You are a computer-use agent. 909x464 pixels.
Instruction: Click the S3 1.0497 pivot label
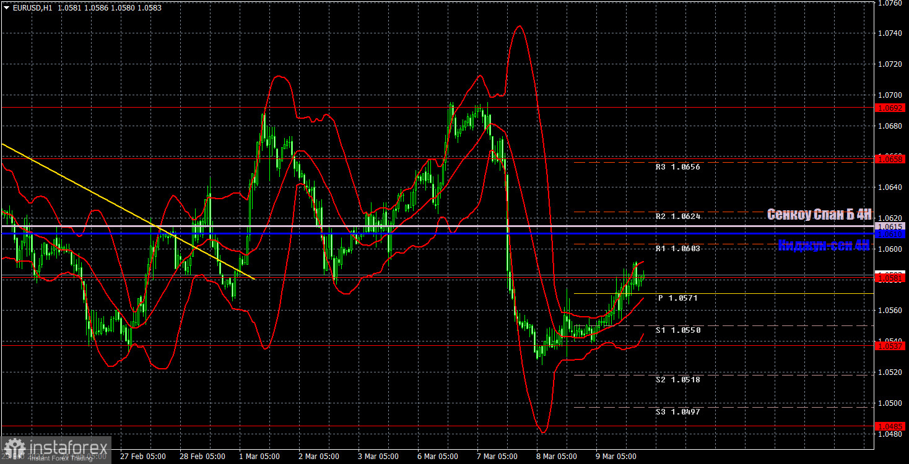pos(678,412)
